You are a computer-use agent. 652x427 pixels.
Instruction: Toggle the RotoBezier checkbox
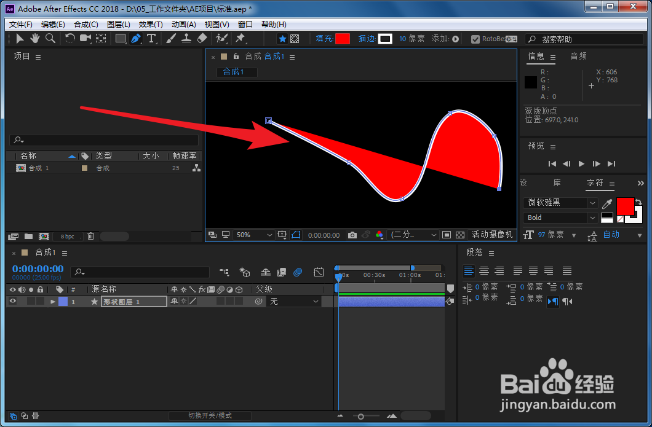click(x=475, y=39)
